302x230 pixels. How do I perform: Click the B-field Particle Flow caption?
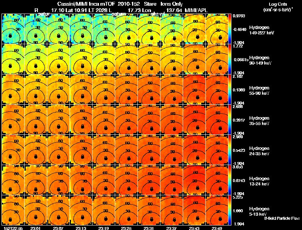282,218
